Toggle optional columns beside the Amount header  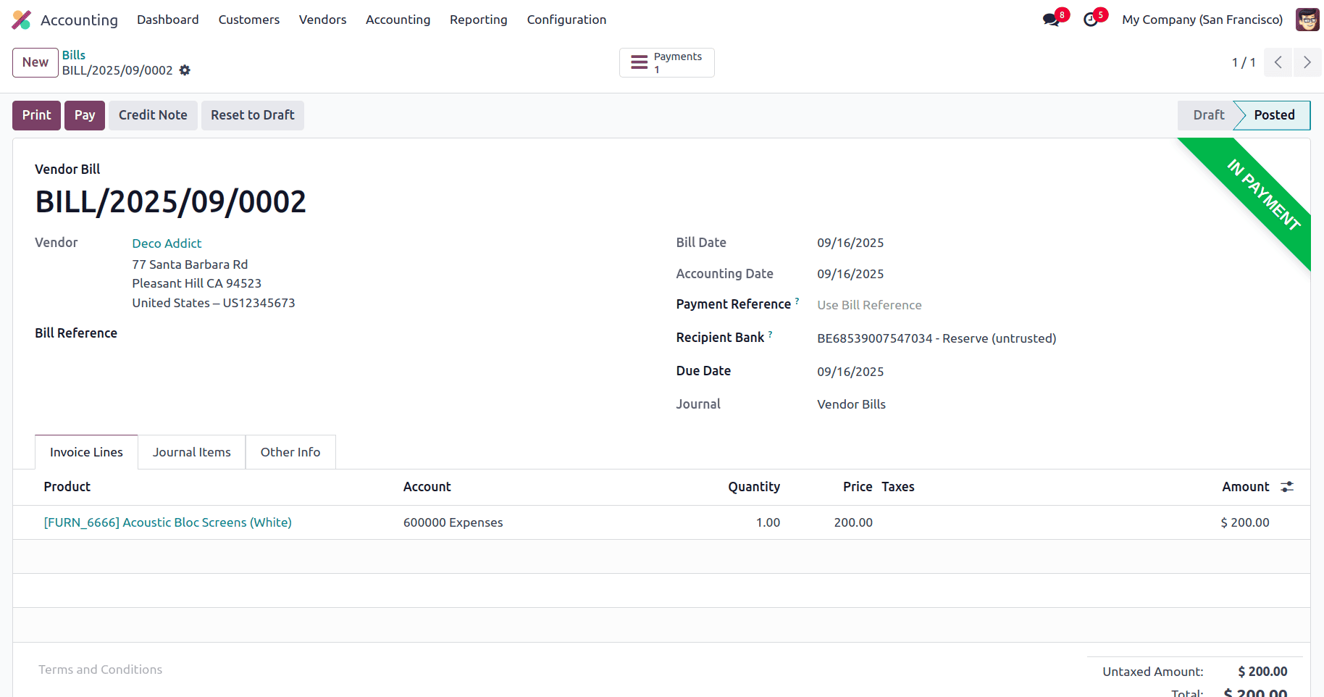pos(1286,486)
